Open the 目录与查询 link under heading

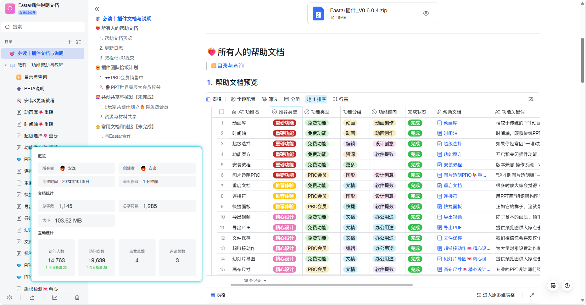(x=230, y=66)
